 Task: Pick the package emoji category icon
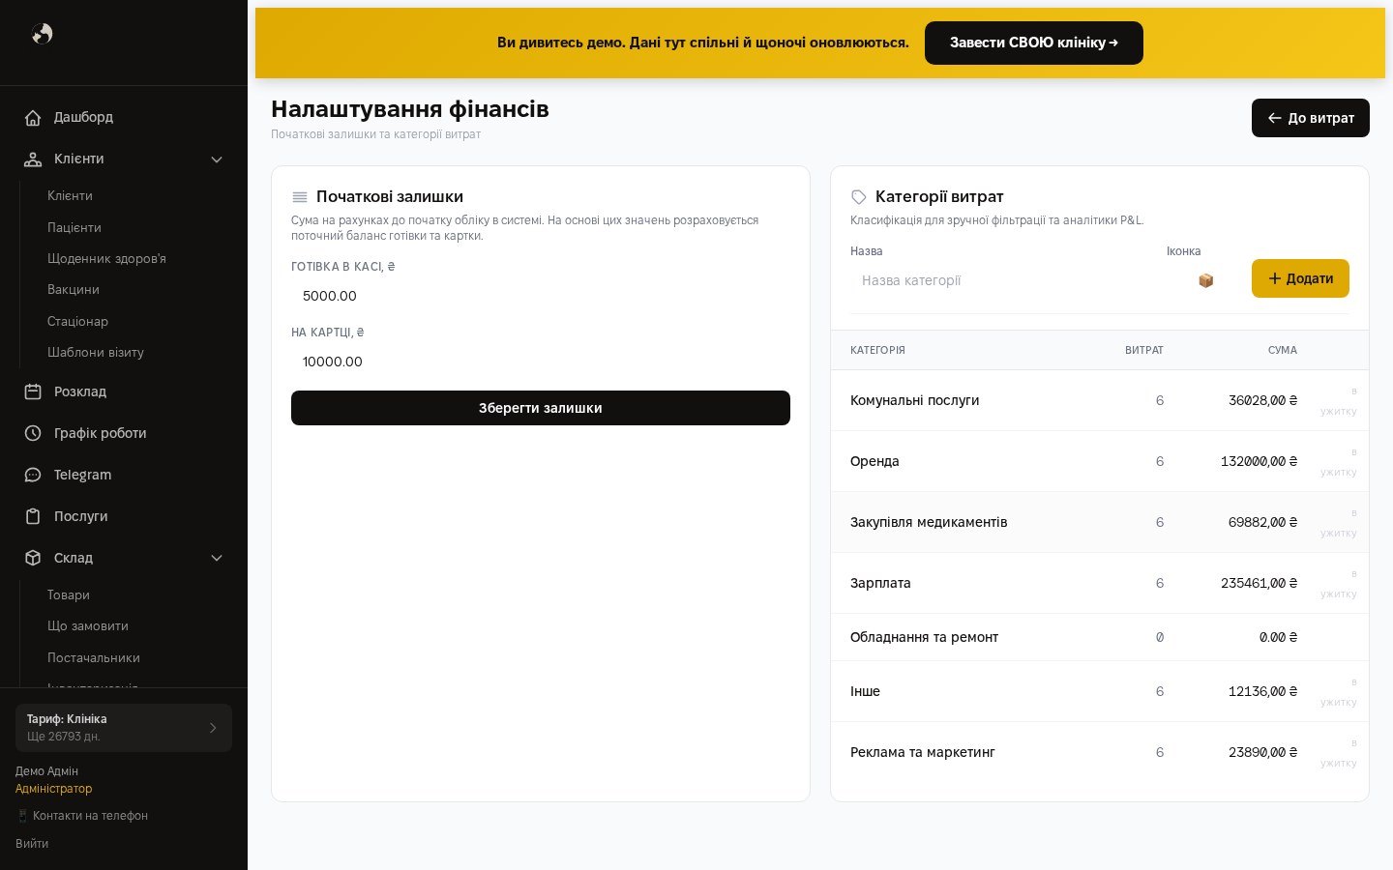click(x=1205, y=280)
